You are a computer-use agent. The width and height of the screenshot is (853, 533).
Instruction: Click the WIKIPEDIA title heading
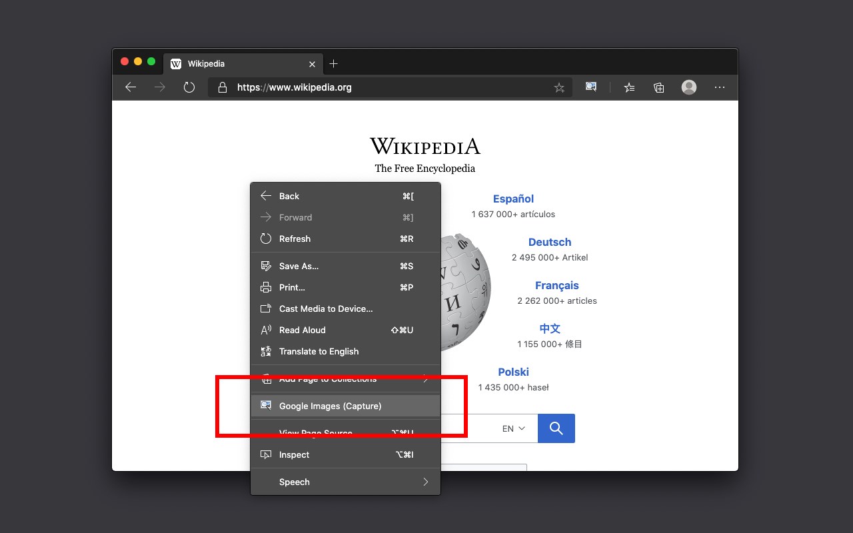click(x=425, y=146)
